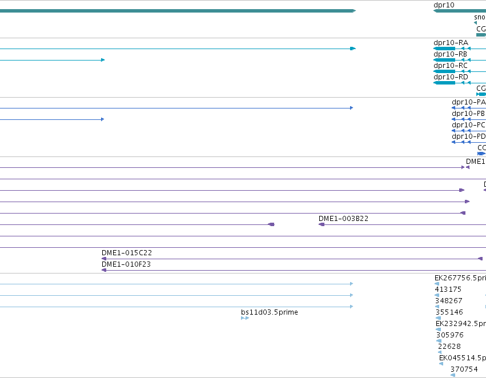Click the 370754 EST label
Viewport: 486px width, 378px height.
pyautogui.click(x=464, y=369)
